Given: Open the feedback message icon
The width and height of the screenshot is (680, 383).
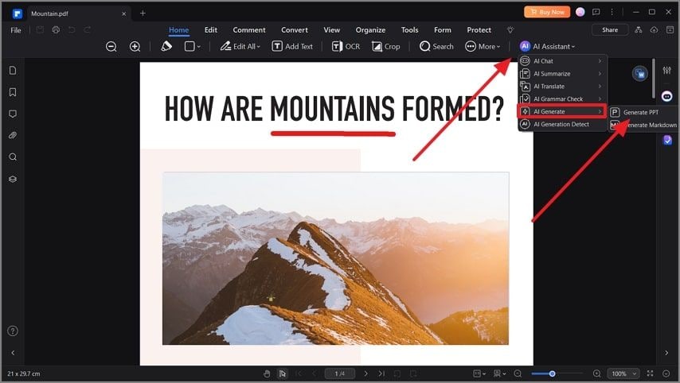Looking at the screenshot, I should click(x=596, y=12).
